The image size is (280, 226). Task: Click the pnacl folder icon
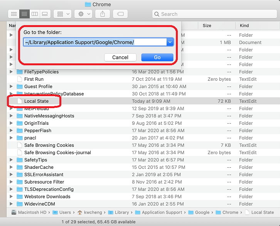point(19,138)
